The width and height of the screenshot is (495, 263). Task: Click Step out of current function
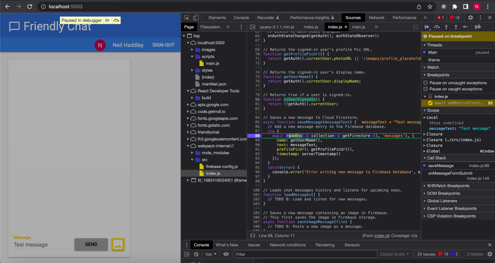(x=456, y=27)
